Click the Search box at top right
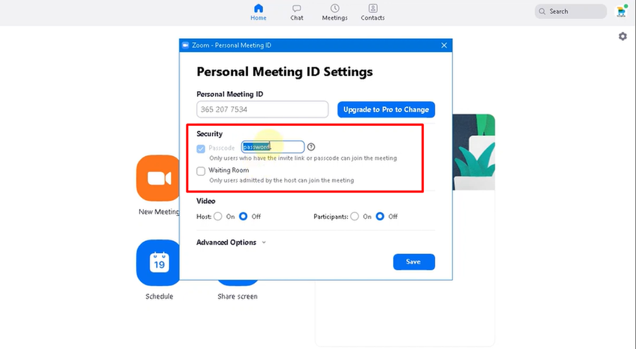 (x=570, y=11)
